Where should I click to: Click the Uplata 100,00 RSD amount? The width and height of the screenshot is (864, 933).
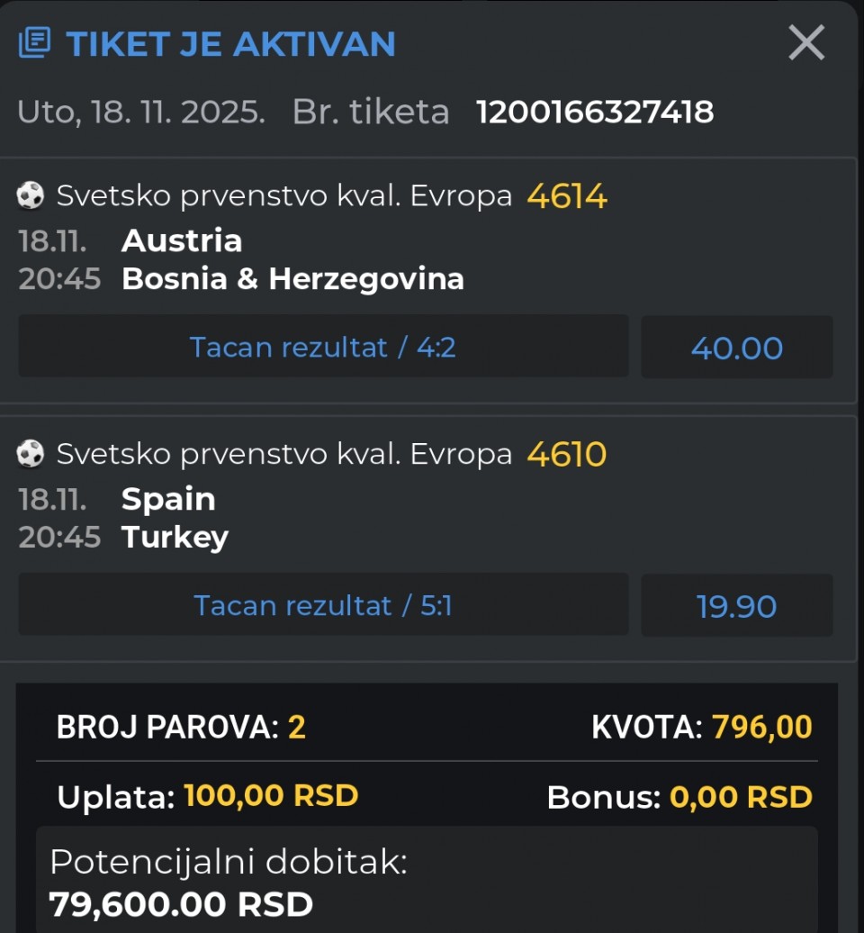[208, 796]
